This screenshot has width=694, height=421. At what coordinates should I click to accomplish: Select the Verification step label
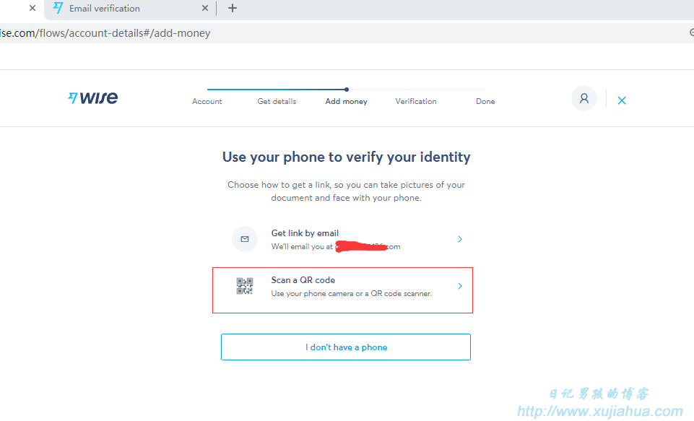[x=415, y=101]
